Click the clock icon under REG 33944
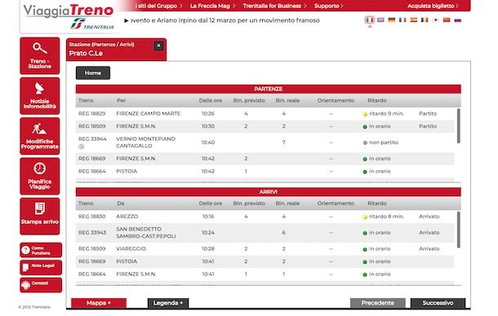 point(81,147)
